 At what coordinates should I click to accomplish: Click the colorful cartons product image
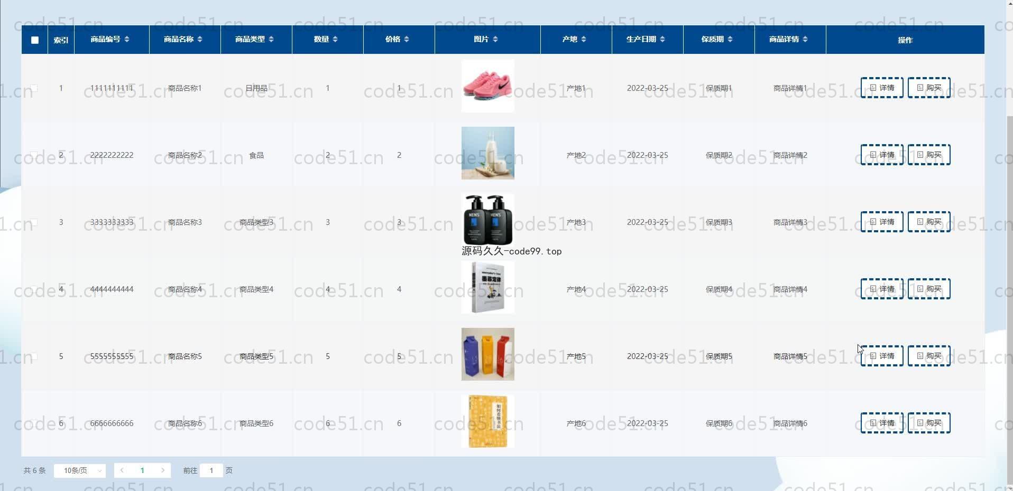487,354
